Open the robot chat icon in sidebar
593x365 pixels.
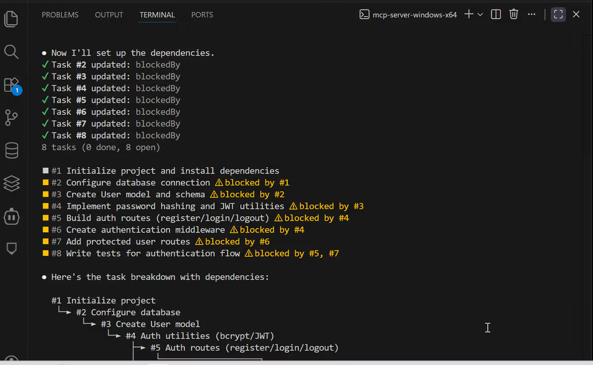[x=11, y=216]
